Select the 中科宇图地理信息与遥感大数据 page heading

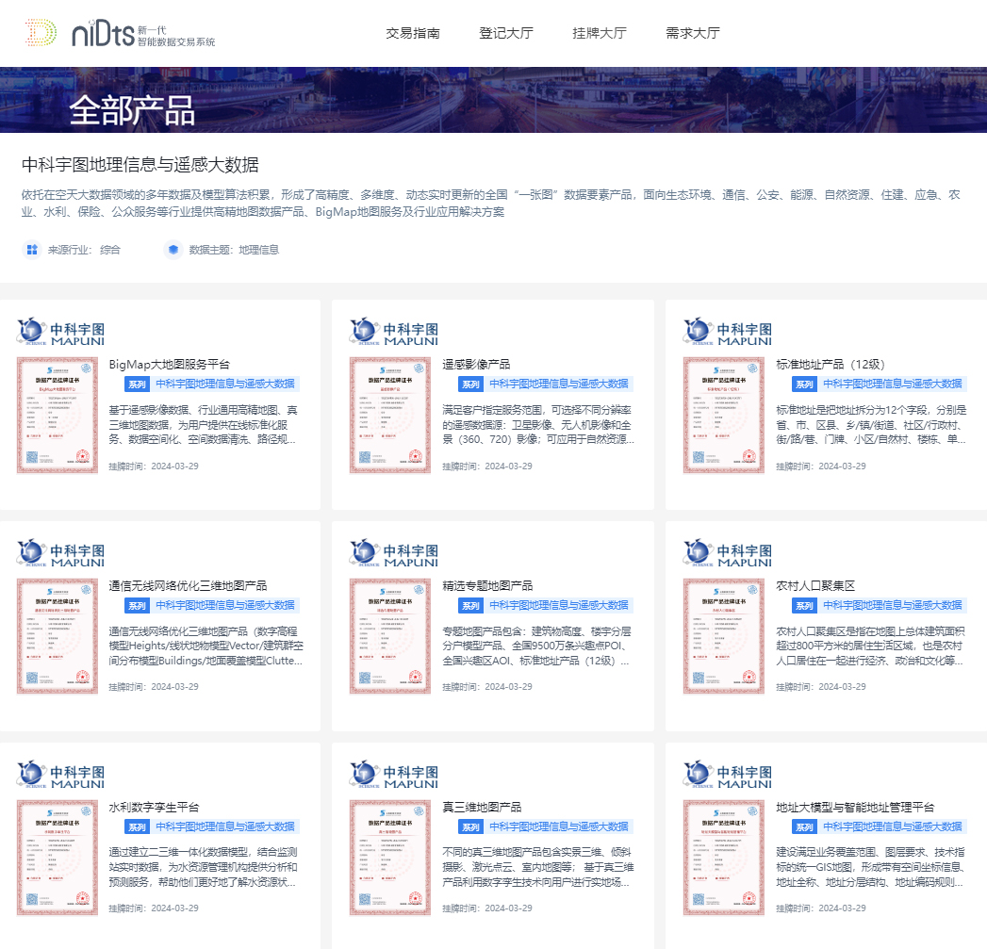pos(140,165)
